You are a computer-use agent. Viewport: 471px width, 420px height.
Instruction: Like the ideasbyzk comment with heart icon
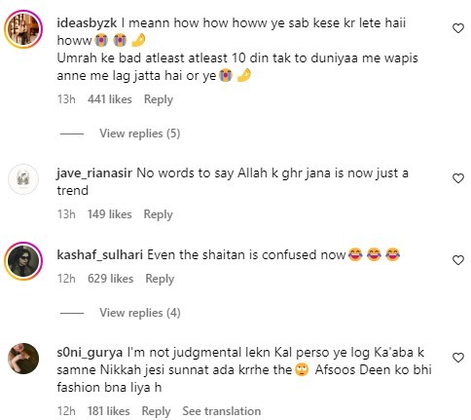(x=458, y=28)
